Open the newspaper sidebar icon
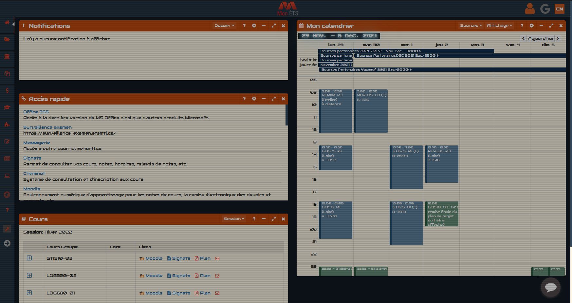The height and width of the screenshot is (303, 572). (7, 159)
